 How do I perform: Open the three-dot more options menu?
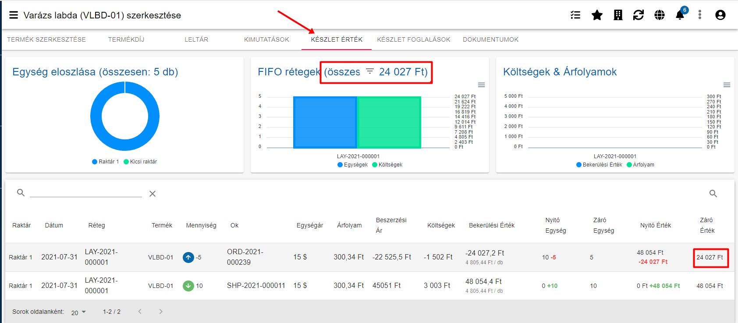pos(700,15)
